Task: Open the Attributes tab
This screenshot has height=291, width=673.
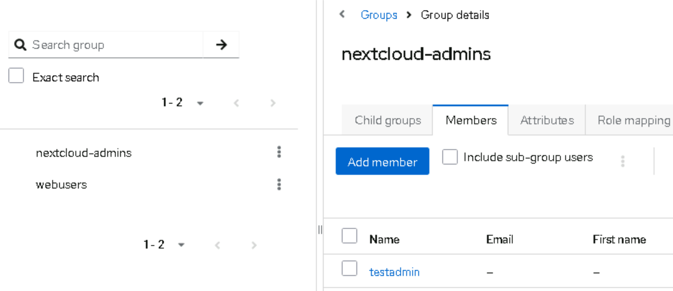Action: tap(547, 120)
